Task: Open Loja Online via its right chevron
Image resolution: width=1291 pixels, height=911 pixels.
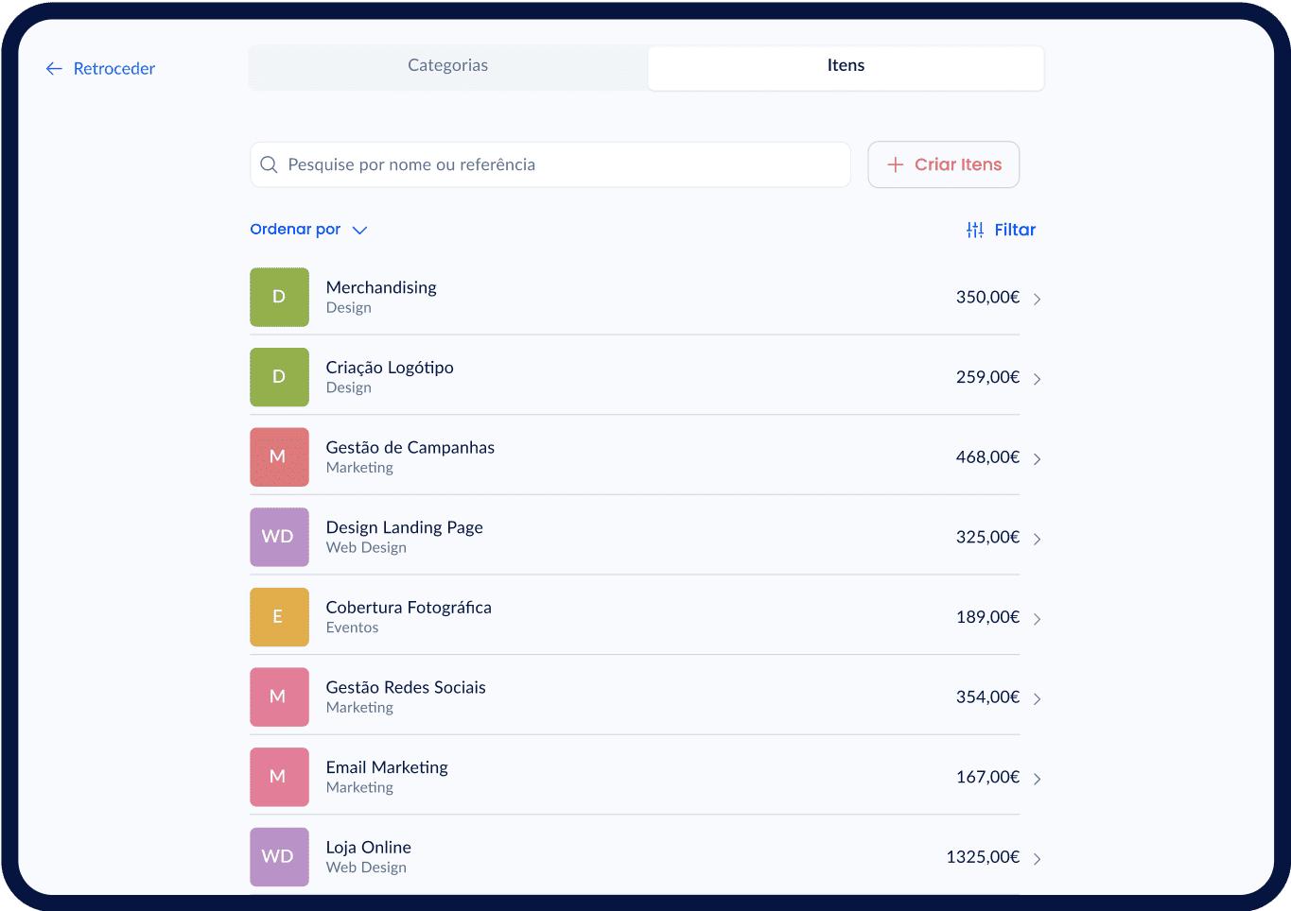Action: pos(1037,859)
